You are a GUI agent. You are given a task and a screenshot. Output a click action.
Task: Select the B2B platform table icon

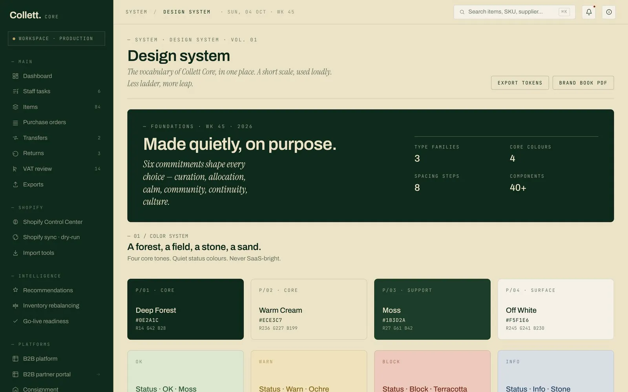15,359
